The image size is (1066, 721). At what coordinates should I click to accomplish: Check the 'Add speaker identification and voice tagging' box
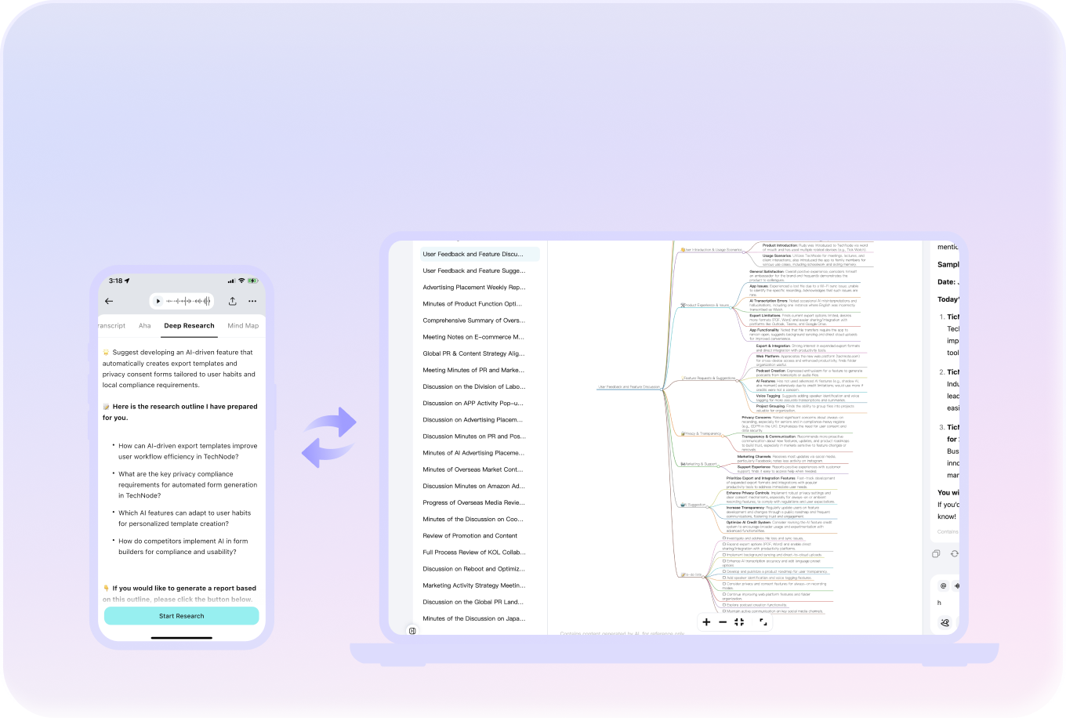tap(723, 578)
